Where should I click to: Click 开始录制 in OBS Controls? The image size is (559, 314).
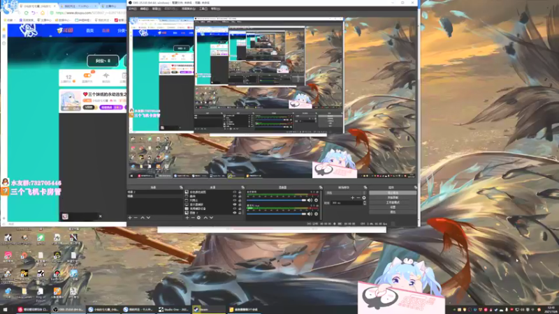coord(393,197)
